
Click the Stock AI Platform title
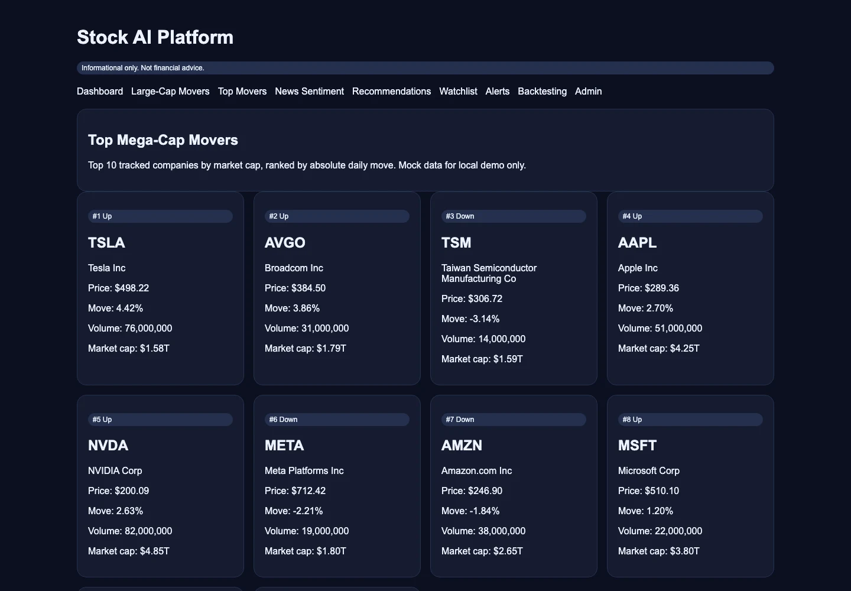155,37
